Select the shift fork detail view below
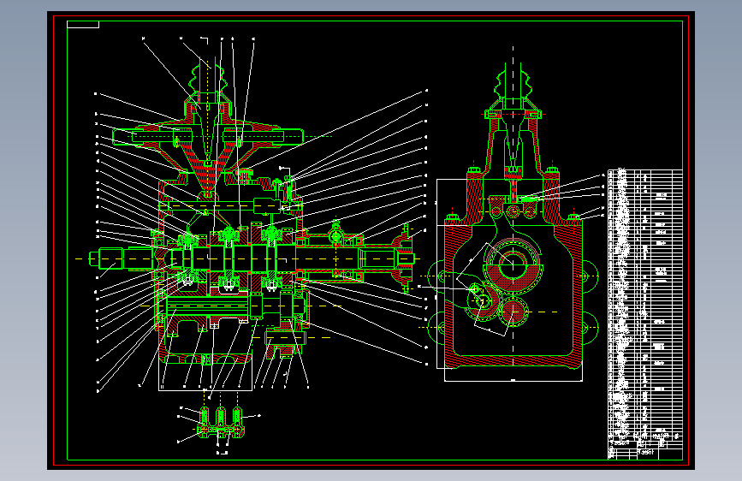Screen dimensions: 742x481 click(x=221, y=423)
